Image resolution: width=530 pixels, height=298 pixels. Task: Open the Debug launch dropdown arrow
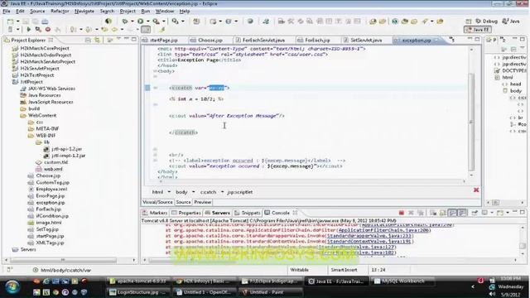[x=132, y=22]
